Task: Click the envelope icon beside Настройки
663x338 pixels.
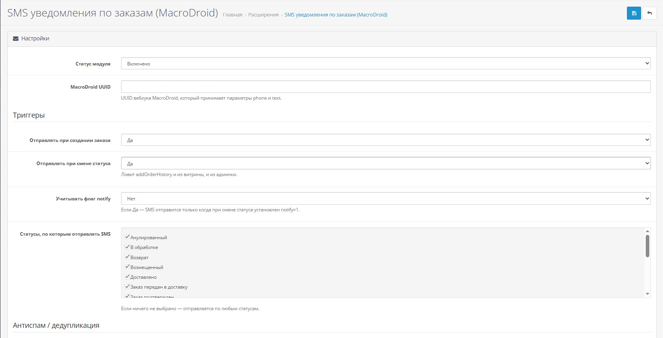Action: pyautogui.click(x=16, y=38)
